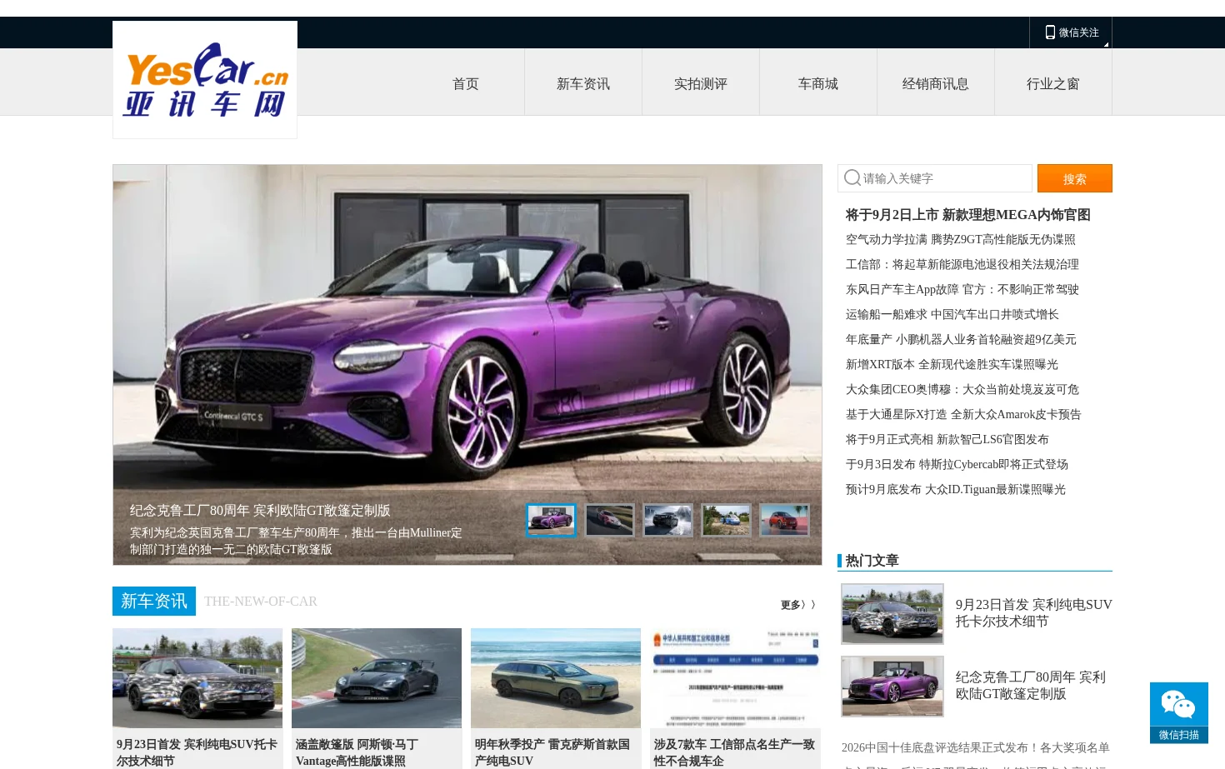Switch to 行业之窗 section
The width and height of the screenshot is (1225, 769).
click(1053, 83)
